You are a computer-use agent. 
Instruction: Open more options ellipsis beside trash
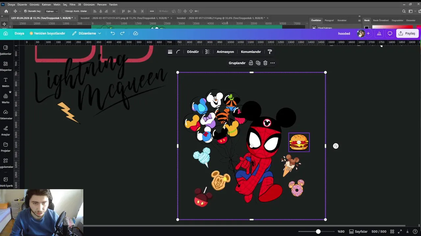click(273, 63)
